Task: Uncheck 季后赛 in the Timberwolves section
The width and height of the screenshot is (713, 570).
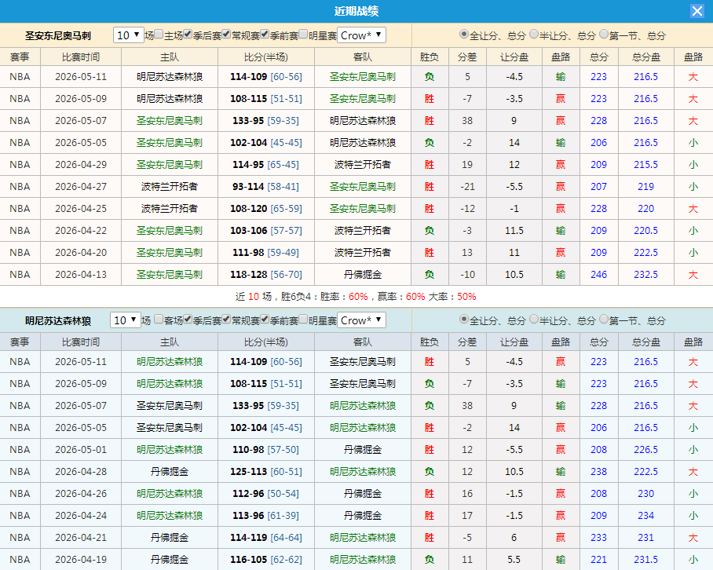Action: pos(188,319)
